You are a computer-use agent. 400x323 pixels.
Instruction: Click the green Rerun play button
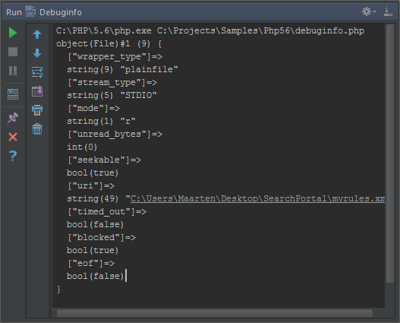13,33
